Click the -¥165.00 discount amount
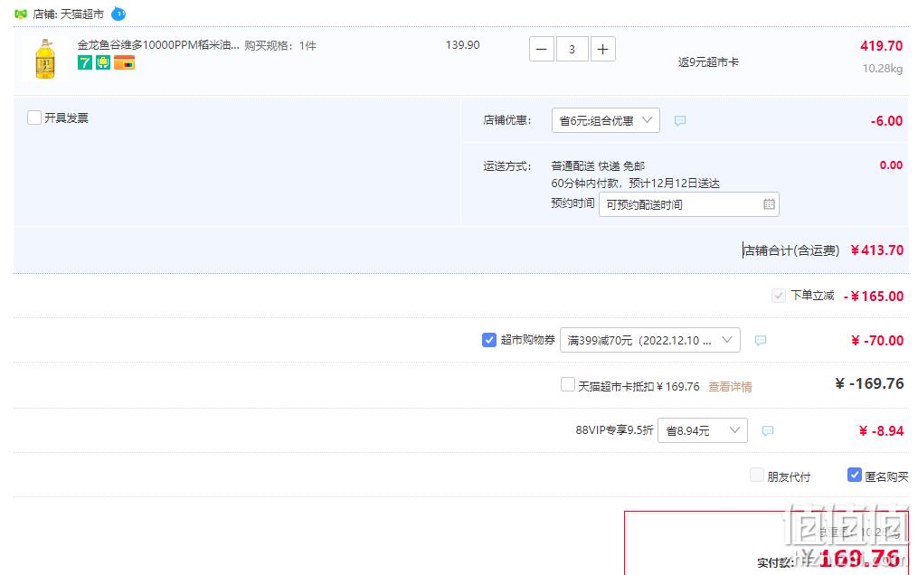This screenshot has width=918, height=575. (874, 296)
